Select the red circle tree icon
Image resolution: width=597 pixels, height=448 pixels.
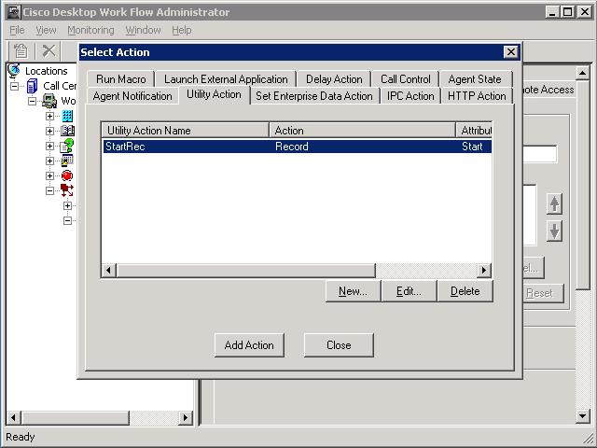pyautogui.click(x=67, y=175)
